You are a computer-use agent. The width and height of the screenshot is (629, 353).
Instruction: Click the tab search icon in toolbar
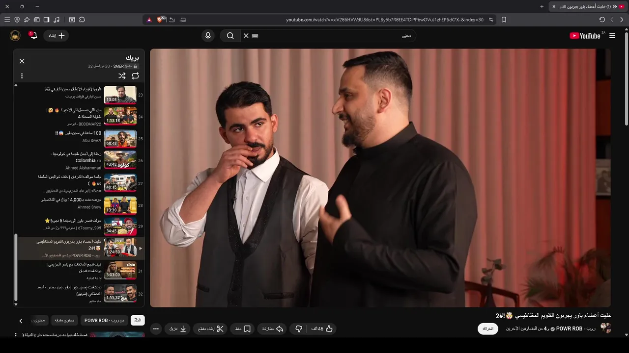[72, 20]
